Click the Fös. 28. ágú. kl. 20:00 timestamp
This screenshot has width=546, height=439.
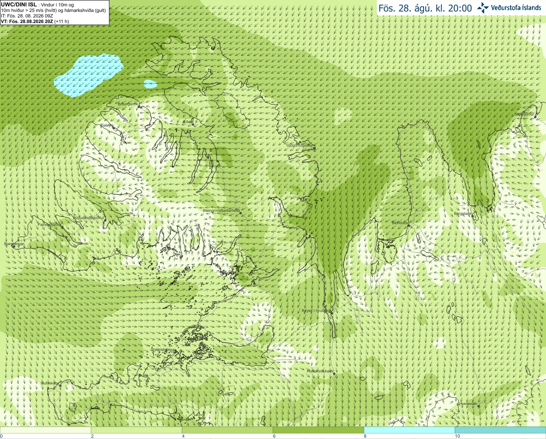[x=425, y=8]
